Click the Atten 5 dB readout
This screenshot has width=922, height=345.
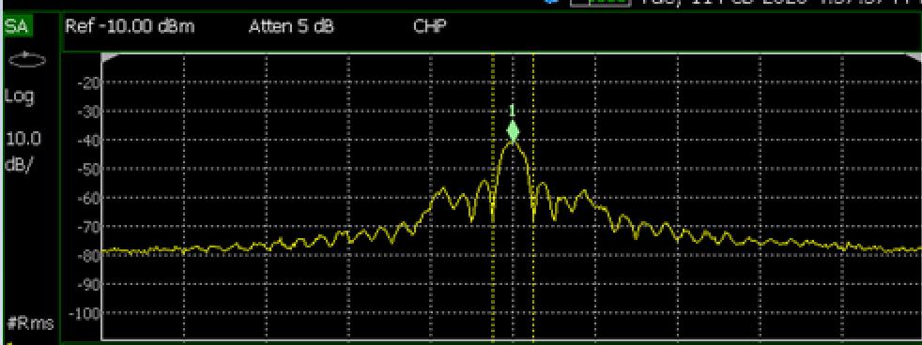coord(291,26)
